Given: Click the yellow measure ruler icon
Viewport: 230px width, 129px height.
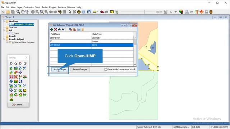Looking at the screenshot, I should pos(95,12).
